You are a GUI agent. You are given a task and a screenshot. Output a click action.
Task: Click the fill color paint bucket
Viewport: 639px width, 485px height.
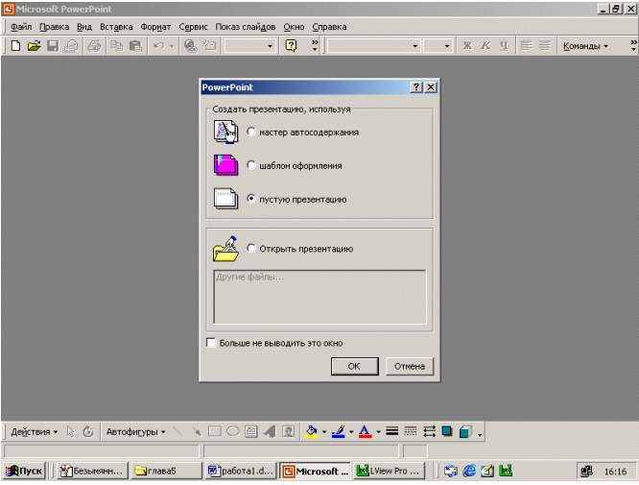pyautogui.click(x=312, y=431)
